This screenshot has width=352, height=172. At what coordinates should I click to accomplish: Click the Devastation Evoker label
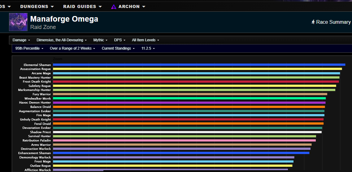pyautogui.click(x=37, y=128)
